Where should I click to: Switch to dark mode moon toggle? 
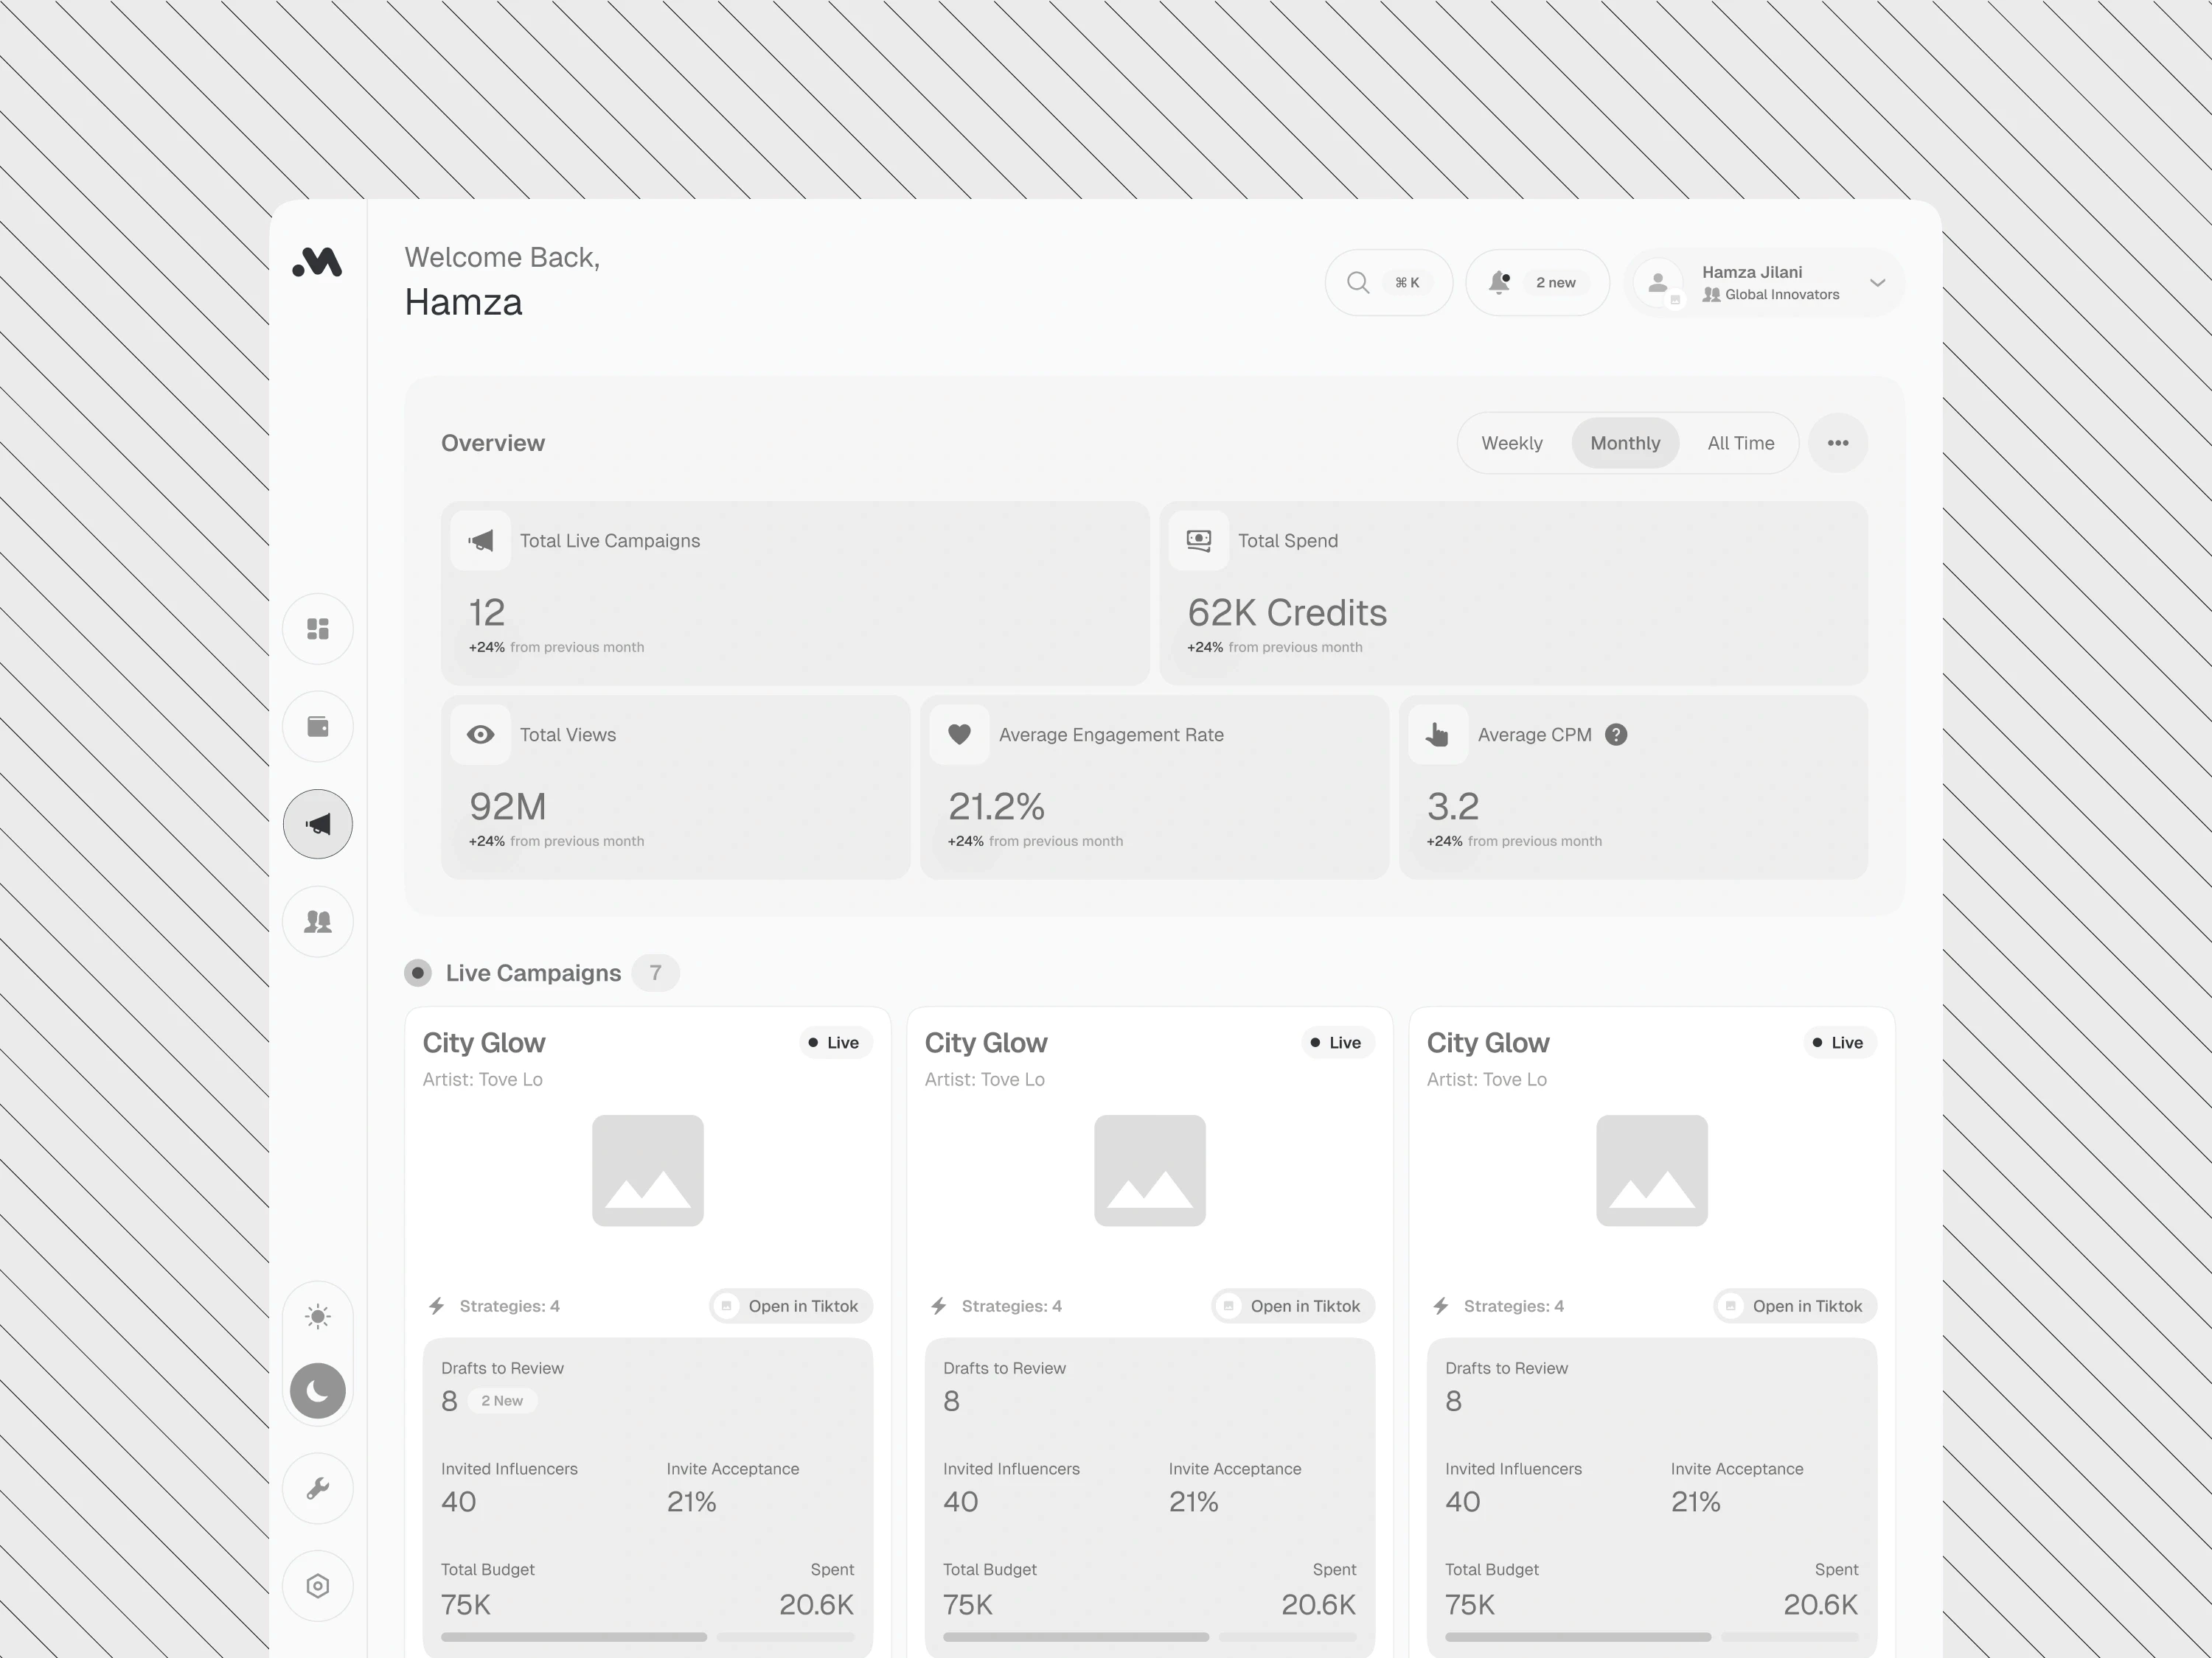pyautogui.click(x=317, y=1391)
